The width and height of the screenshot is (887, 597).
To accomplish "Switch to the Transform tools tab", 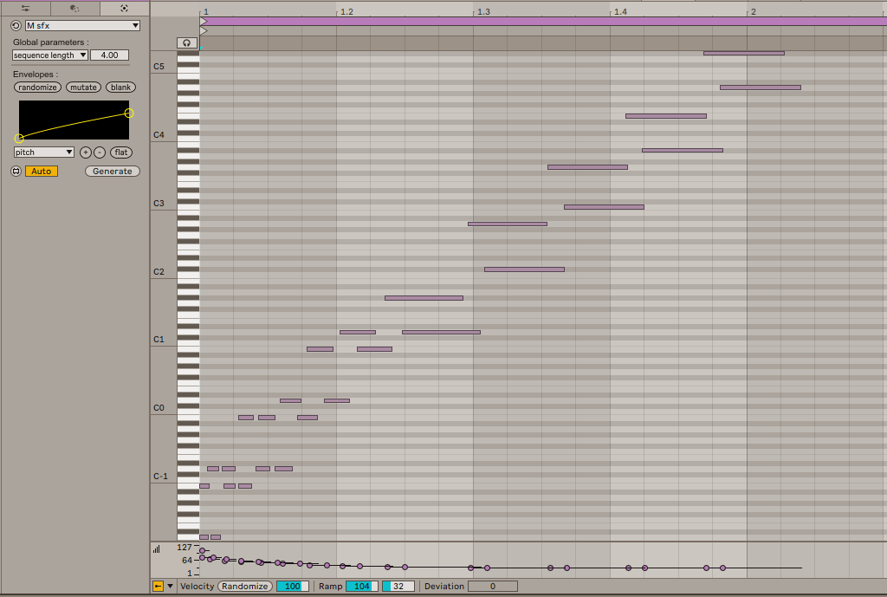I will [74, 8].
